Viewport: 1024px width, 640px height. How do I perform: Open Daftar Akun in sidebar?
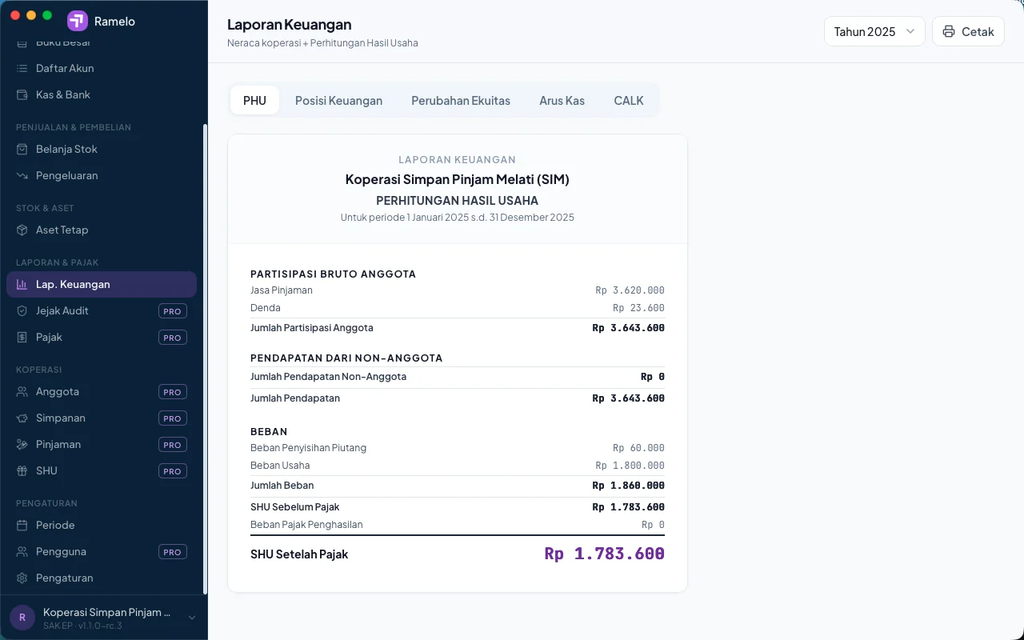(x=102, y=68)
